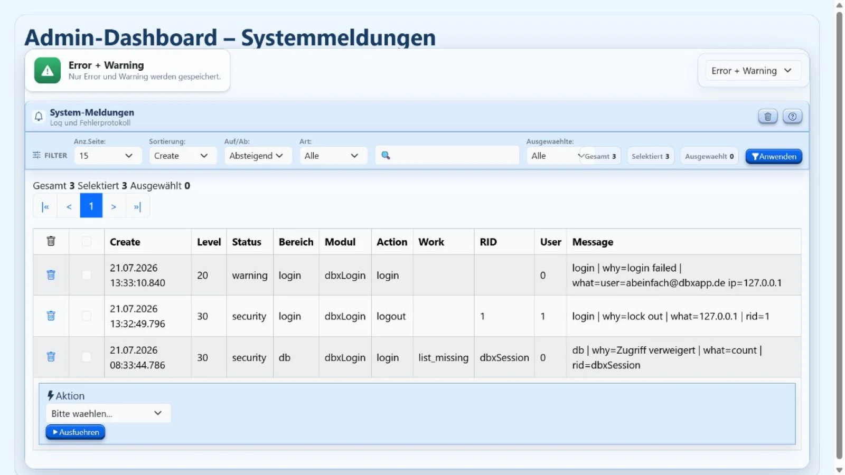Open the Error + Warning level dropdown
Viewport: 845px width, 475px height.
coord(753,71)
